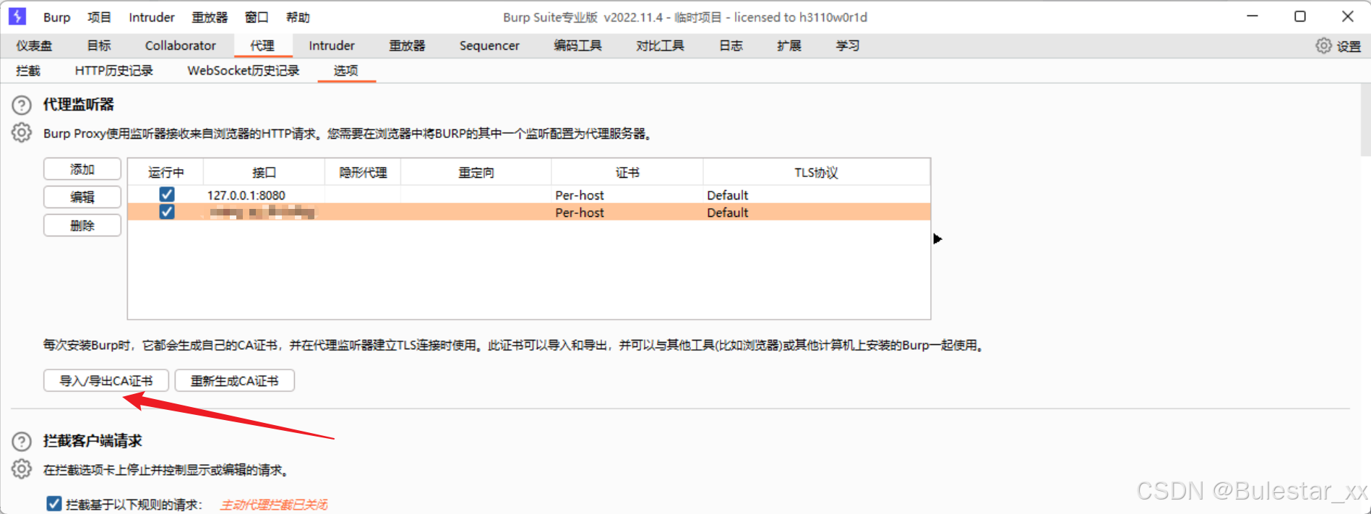Switch to the Sequencer tab

tap(489, 46)
